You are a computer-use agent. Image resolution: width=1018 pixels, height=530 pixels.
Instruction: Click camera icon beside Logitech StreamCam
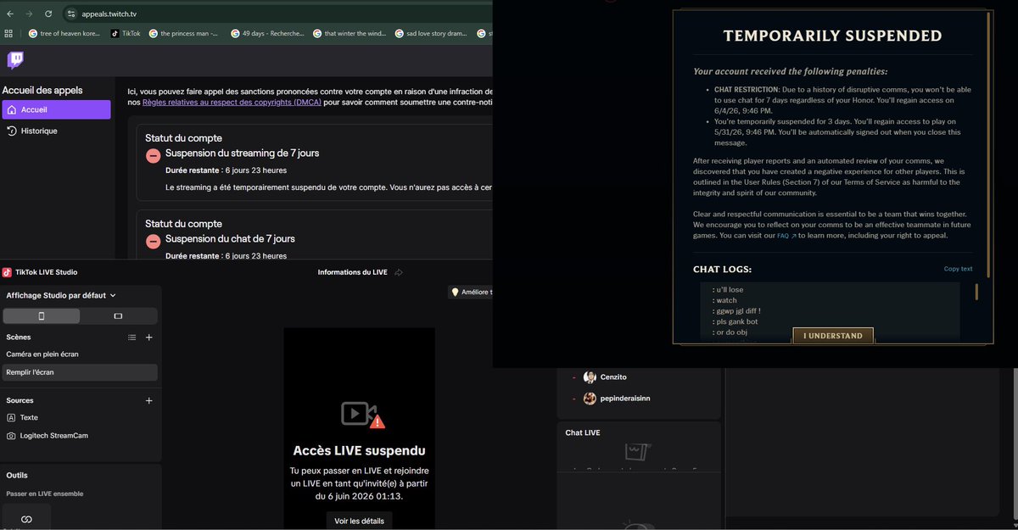(x=11, y=435)
